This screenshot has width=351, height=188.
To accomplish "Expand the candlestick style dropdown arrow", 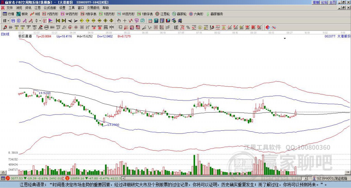I will point(40,21).
